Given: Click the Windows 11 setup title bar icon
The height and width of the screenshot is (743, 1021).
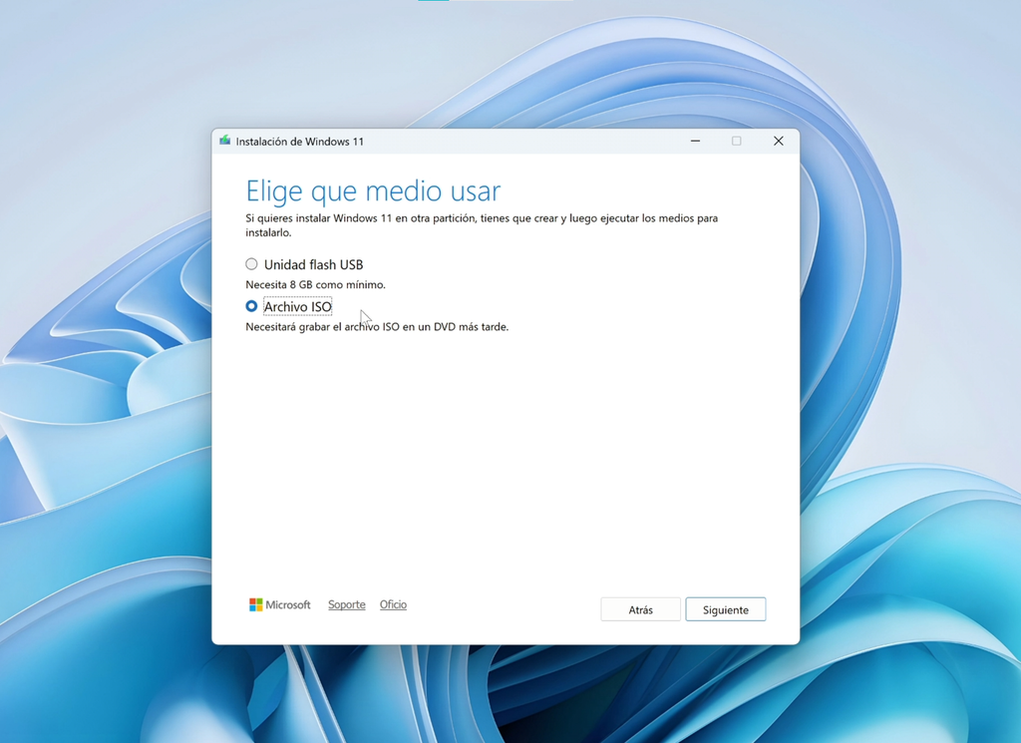Looking at the screenshot, I should click(225, 141).
